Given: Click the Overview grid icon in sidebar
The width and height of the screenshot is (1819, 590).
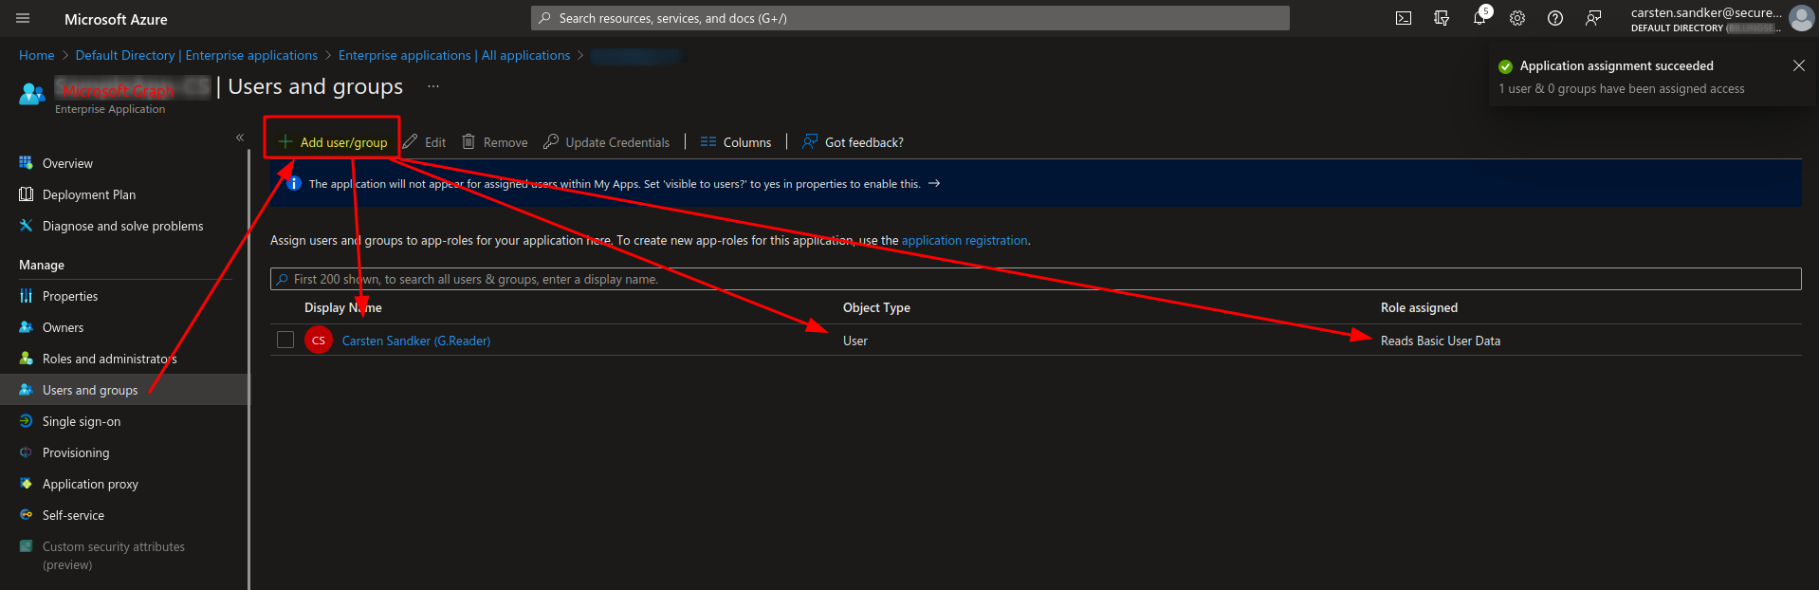Looking at the screenshot, I should (x=26, y=163).
